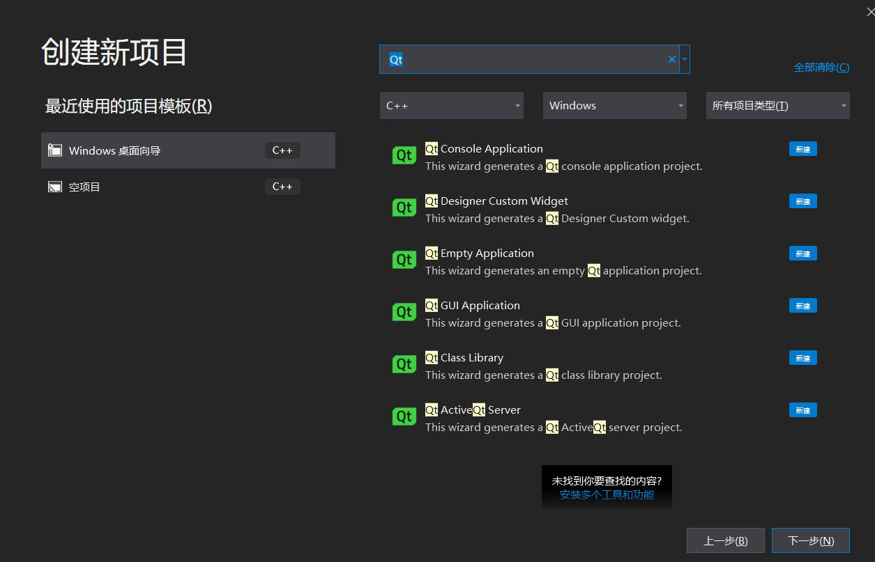Select the Qt ActiveQt Server title

[x=473, y=409]
